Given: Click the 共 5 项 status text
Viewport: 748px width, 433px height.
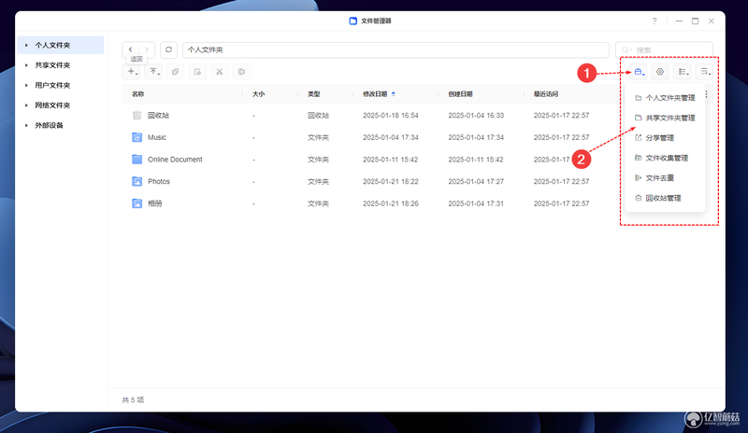Looking at the screenshot, I should click(x=133, y=399).
